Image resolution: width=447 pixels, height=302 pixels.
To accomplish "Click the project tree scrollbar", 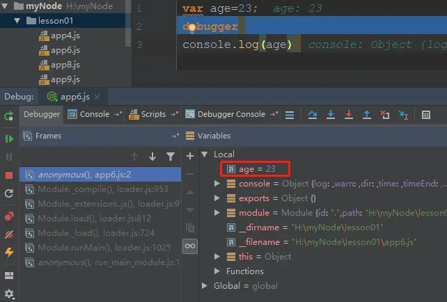I will tap(128, 24).
